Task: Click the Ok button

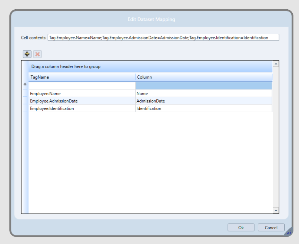Action: pos(241,228)
